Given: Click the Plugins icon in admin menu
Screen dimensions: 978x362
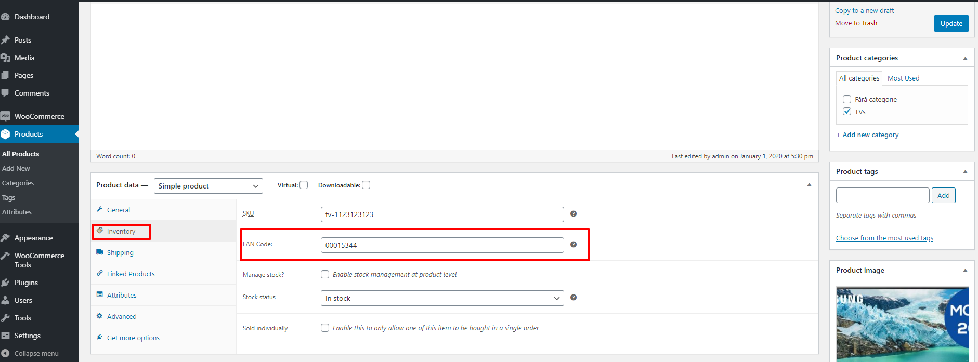Looking at the screenshot, I should pyautogui.click(x=6, y=283).
